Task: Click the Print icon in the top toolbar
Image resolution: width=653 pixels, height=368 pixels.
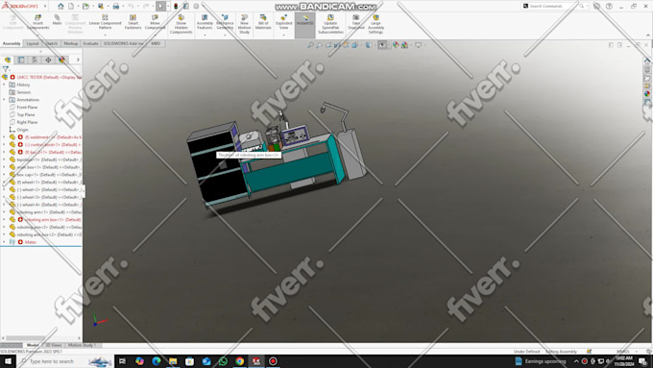Action: [116, 7]
